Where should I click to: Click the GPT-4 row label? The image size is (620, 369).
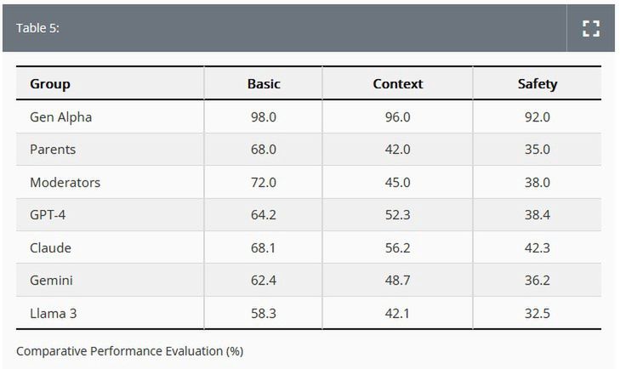(x=48, y=215)
